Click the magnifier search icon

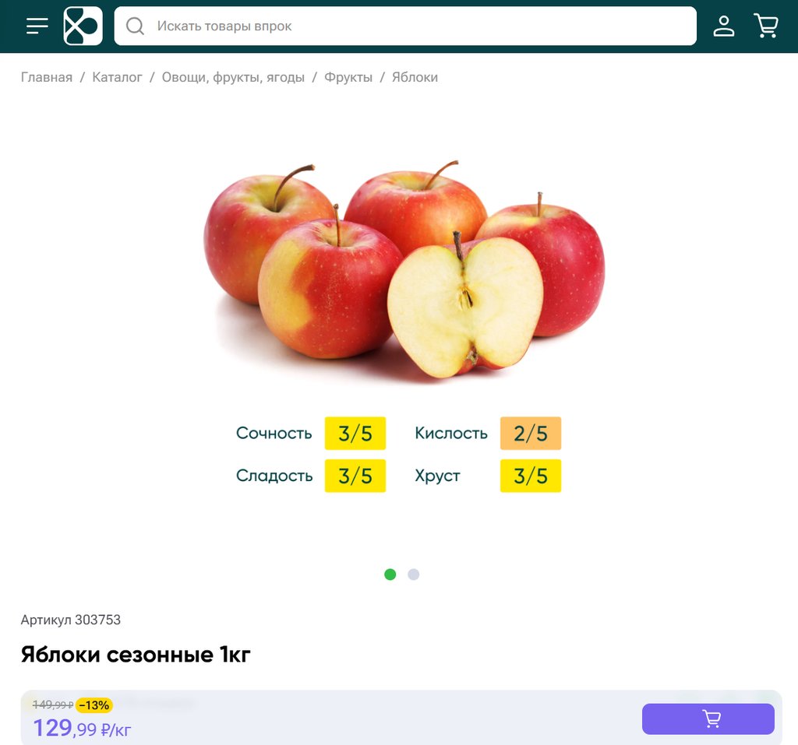[x=136, y=26]
